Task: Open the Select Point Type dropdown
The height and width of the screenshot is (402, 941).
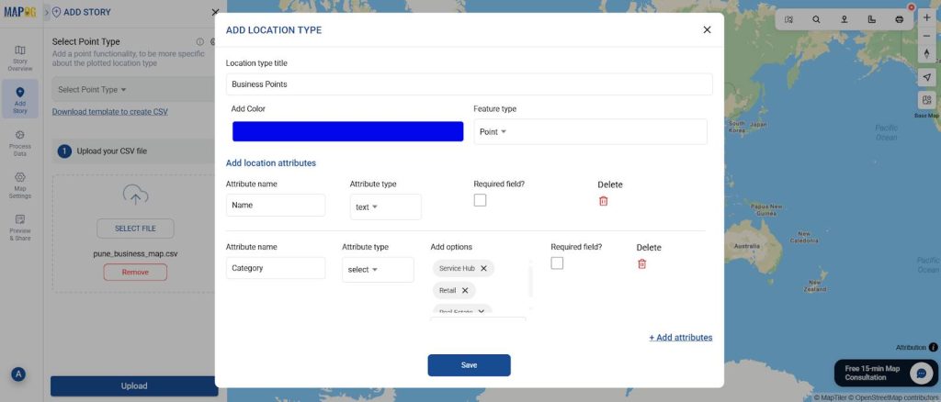Action: [x=134, y=89]
